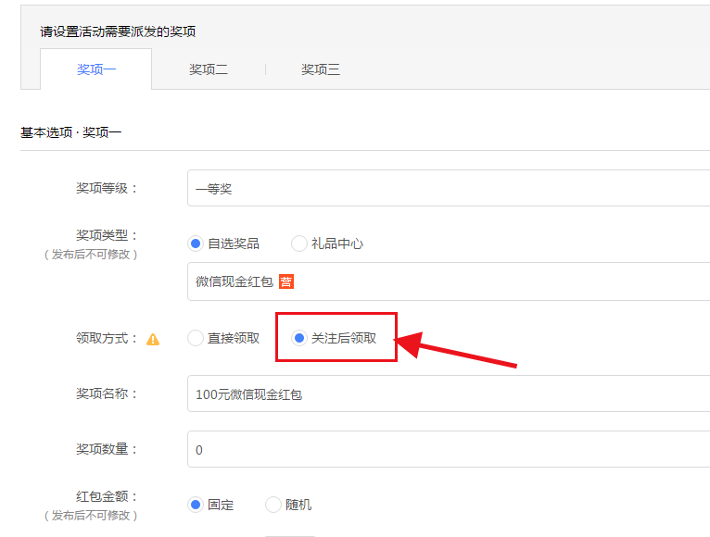Click the 请设置活动需要派发的奖项 header text

(x=118, y=31)
